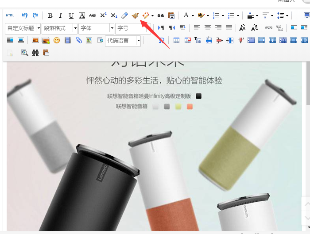Load content from drafts
310x234 pixels.
tap(46, 53)
